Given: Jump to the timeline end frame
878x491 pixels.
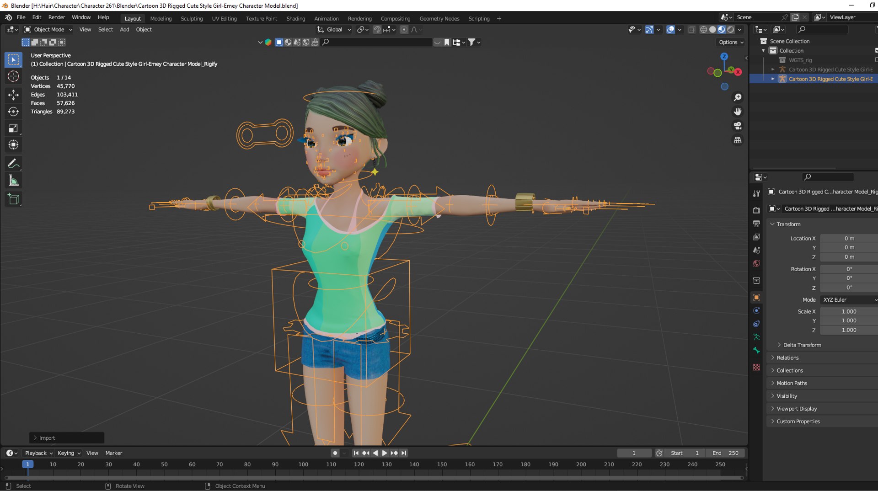Looking at the screenshot, I should pyautogui.click(x=404, y=453).
